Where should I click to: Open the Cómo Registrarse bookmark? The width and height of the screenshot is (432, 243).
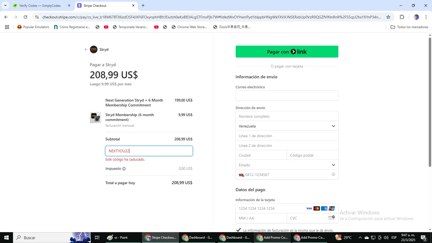(x=72, y=27)
